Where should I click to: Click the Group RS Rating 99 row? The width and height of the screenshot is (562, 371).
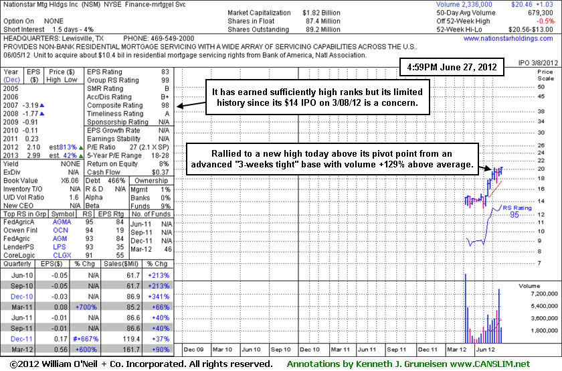pos(128,80)
